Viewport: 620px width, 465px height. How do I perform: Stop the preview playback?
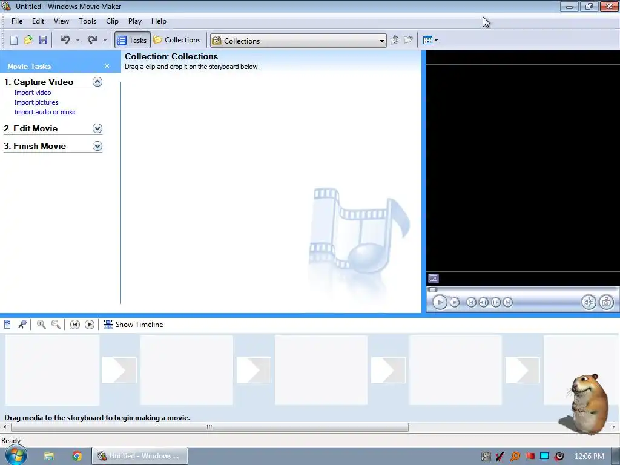(455, 303)
